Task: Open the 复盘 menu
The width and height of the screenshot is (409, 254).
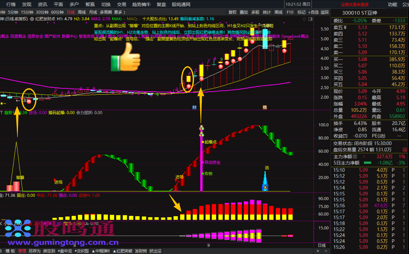Action: click(x=161, y=4)
